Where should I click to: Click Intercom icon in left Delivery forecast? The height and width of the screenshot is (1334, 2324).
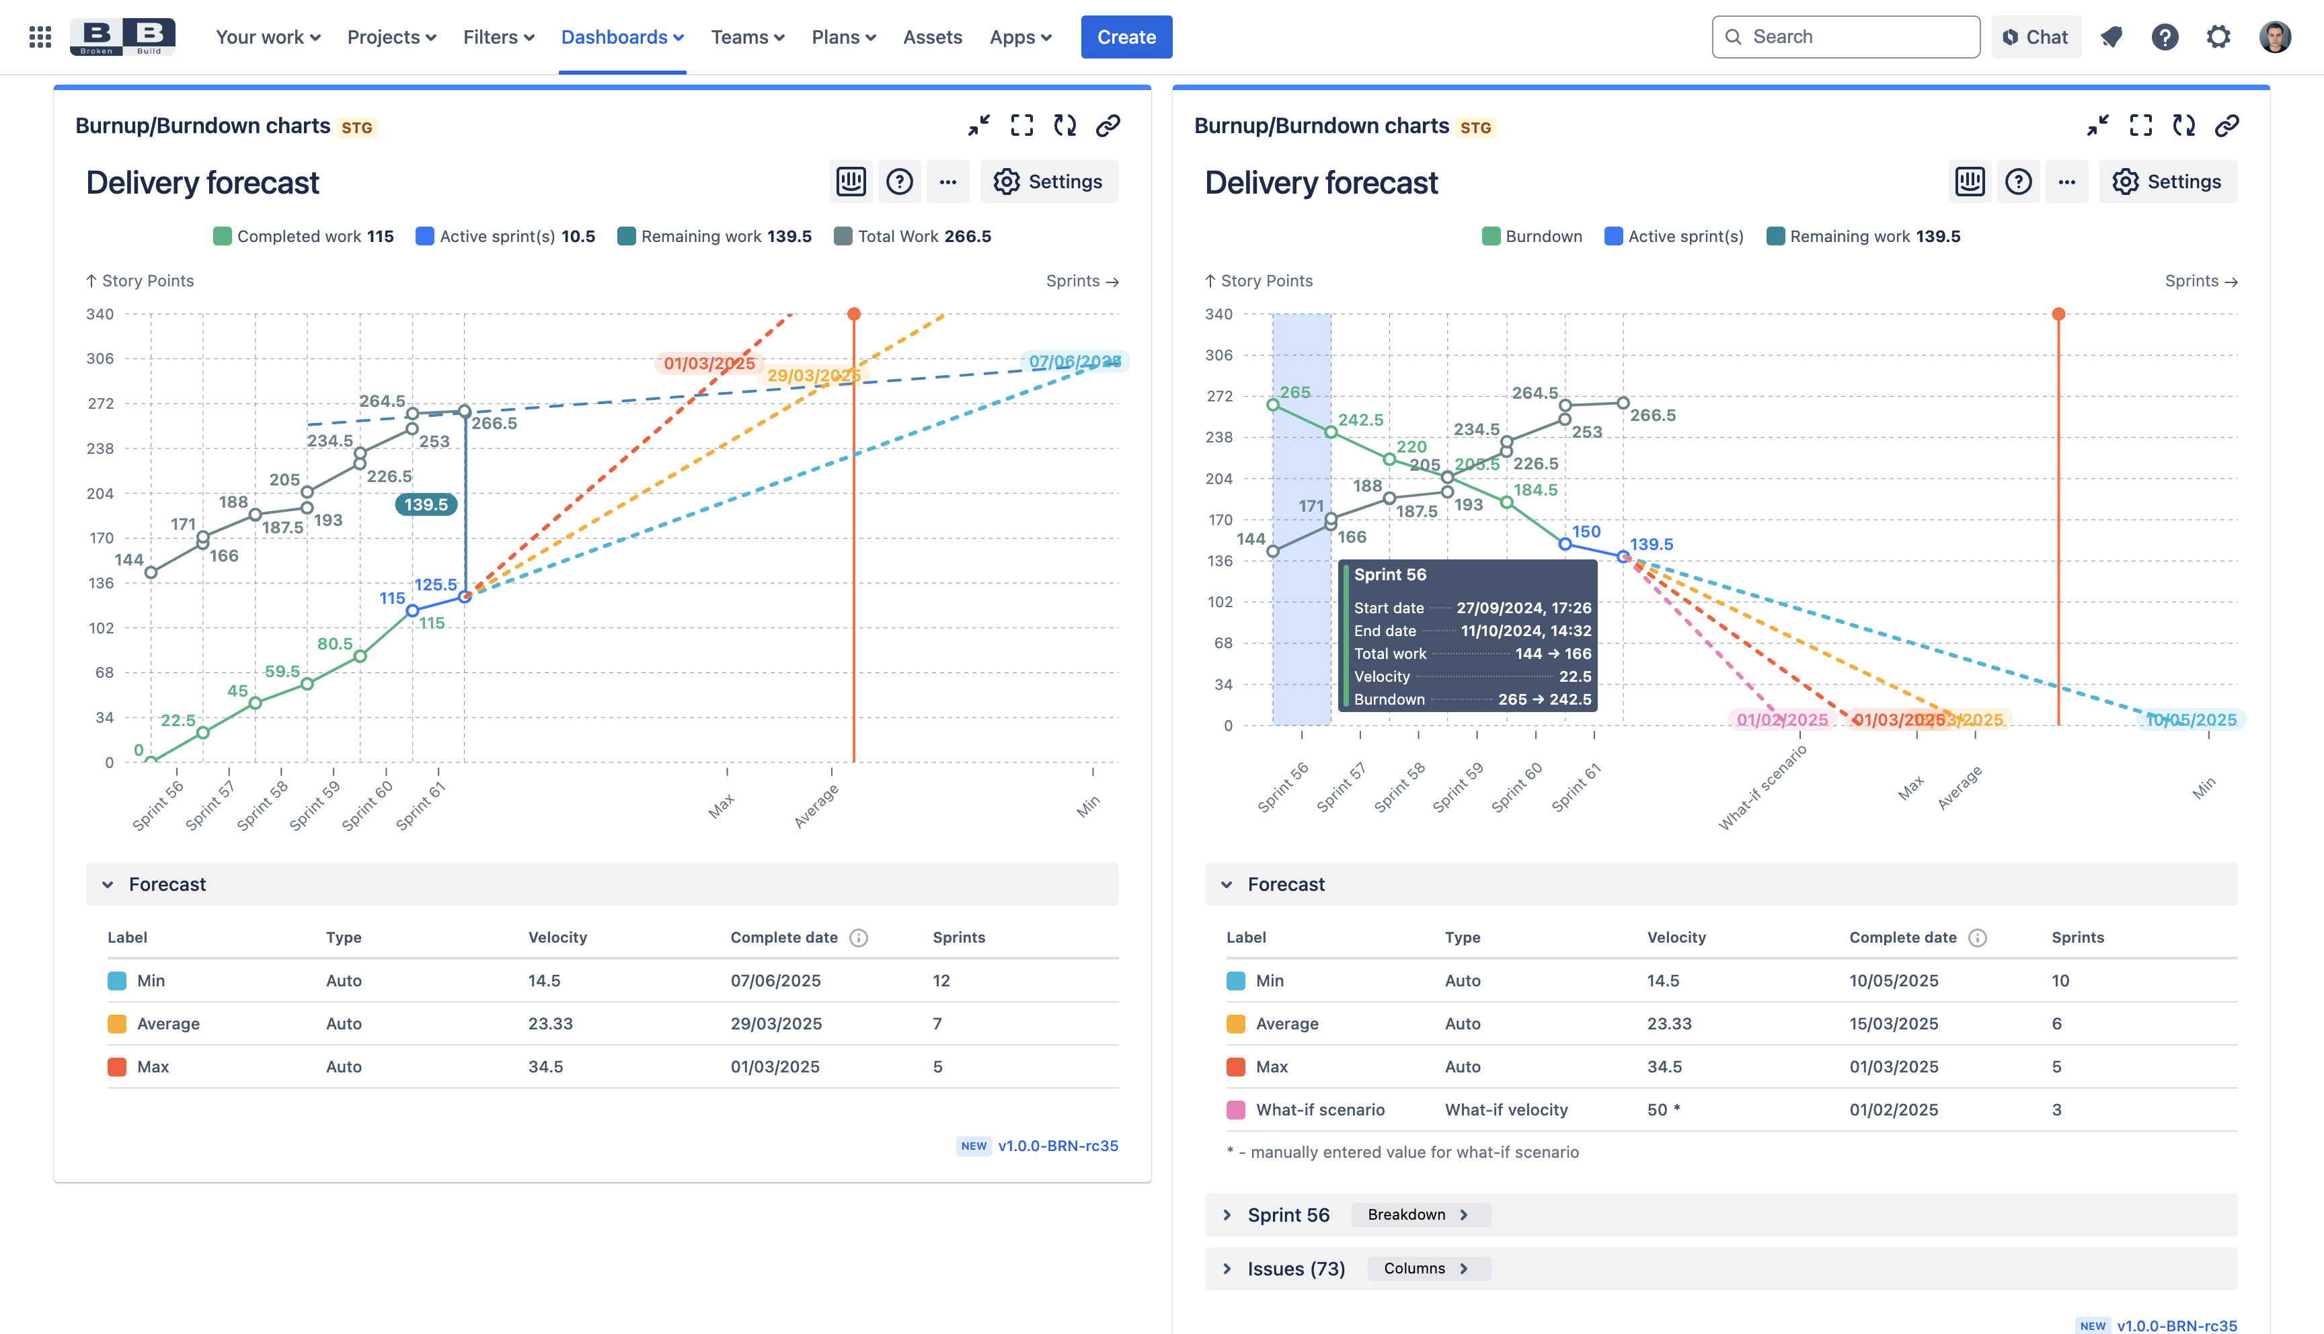click(851, 182)
